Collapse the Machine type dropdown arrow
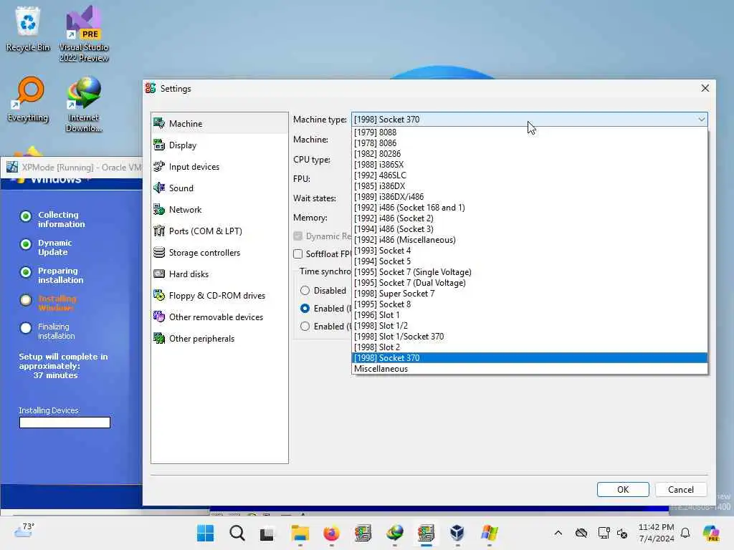The width and height of the screenshot is (734, 550). click(x=701, y=120)
